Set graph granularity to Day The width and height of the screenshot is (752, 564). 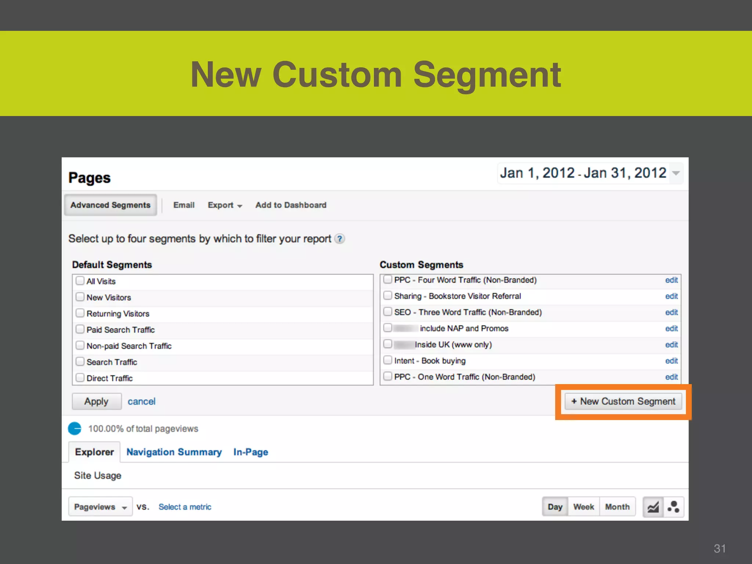(555, 507)
